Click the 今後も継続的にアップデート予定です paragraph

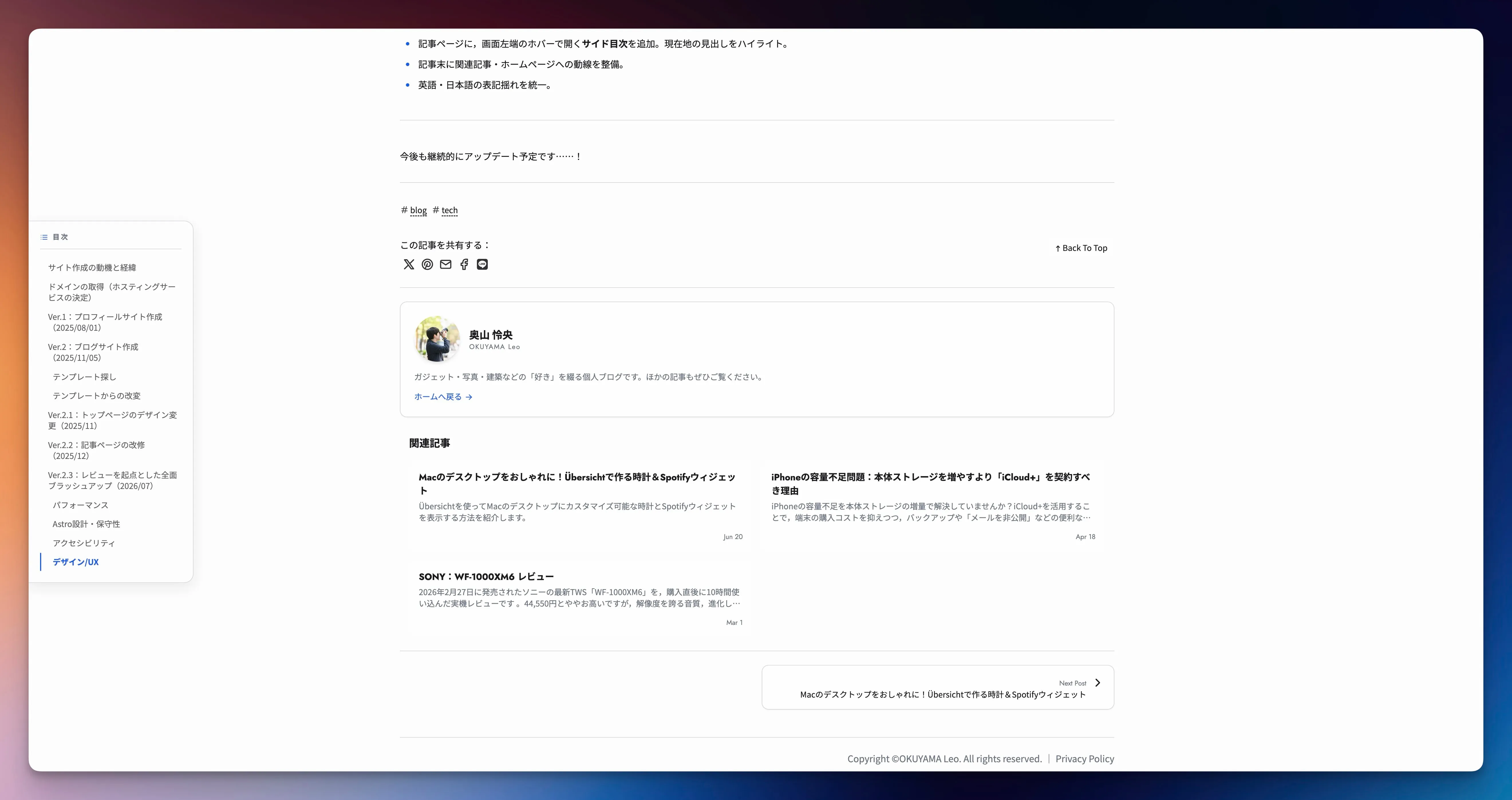pos(491,157)
